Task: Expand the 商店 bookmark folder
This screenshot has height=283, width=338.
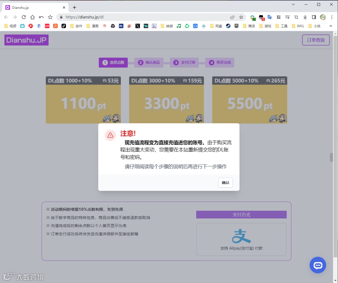Action: (249, 26)
